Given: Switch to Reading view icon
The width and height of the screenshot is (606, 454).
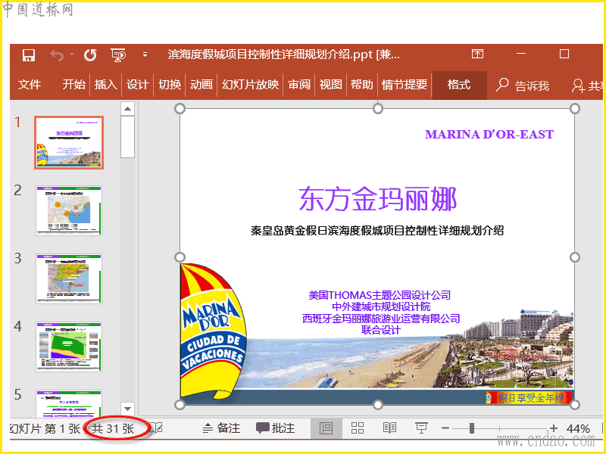Looking at the screenshot, I should tap(389, 428).
